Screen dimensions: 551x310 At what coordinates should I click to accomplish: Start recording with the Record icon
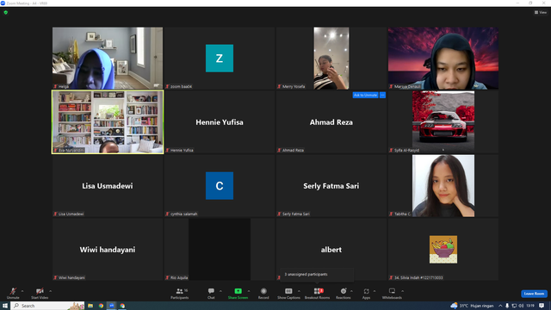tap(263, 293)
